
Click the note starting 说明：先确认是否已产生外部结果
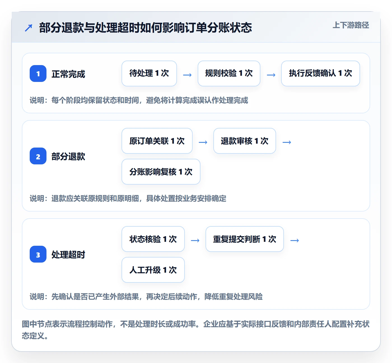[x=146, y=297]
